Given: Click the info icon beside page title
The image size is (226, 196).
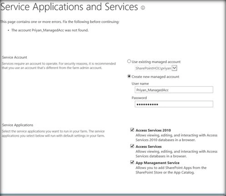Looking at the screenshot, I should click(143, 8).
